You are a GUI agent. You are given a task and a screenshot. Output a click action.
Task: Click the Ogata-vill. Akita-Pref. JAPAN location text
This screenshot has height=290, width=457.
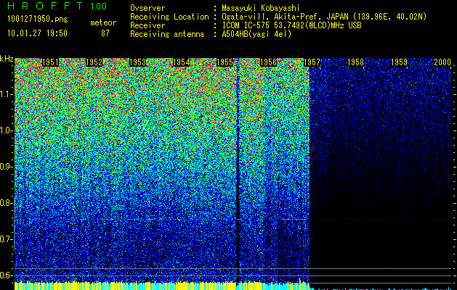(324, 17)
